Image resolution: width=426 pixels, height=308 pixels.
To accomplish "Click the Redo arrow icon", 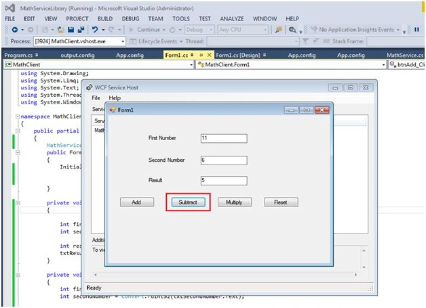I will (111, 30).
